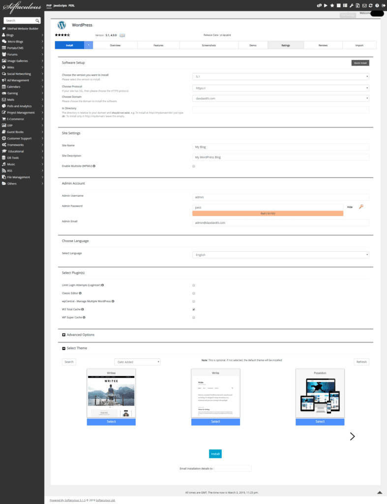Screen dimensions: 387x504
Task: Select the Poseidon theme
Action: click(x=320, y=422)
